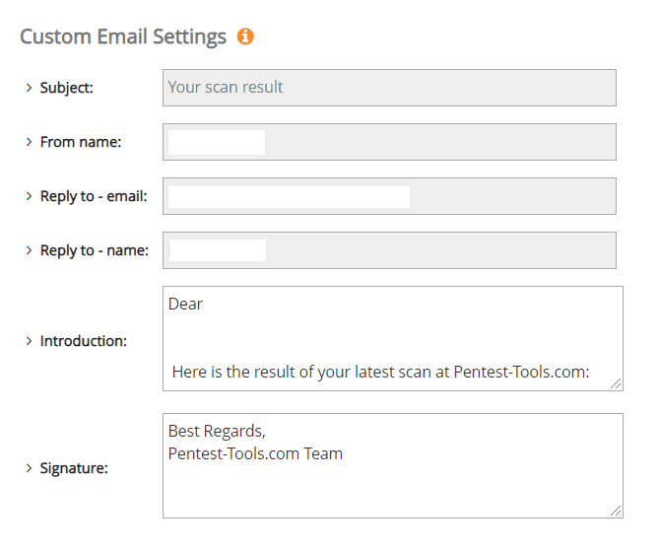Click the Introduction textarea resize handle
Viewport: 658px width, 550px height.
click(617, 384)
